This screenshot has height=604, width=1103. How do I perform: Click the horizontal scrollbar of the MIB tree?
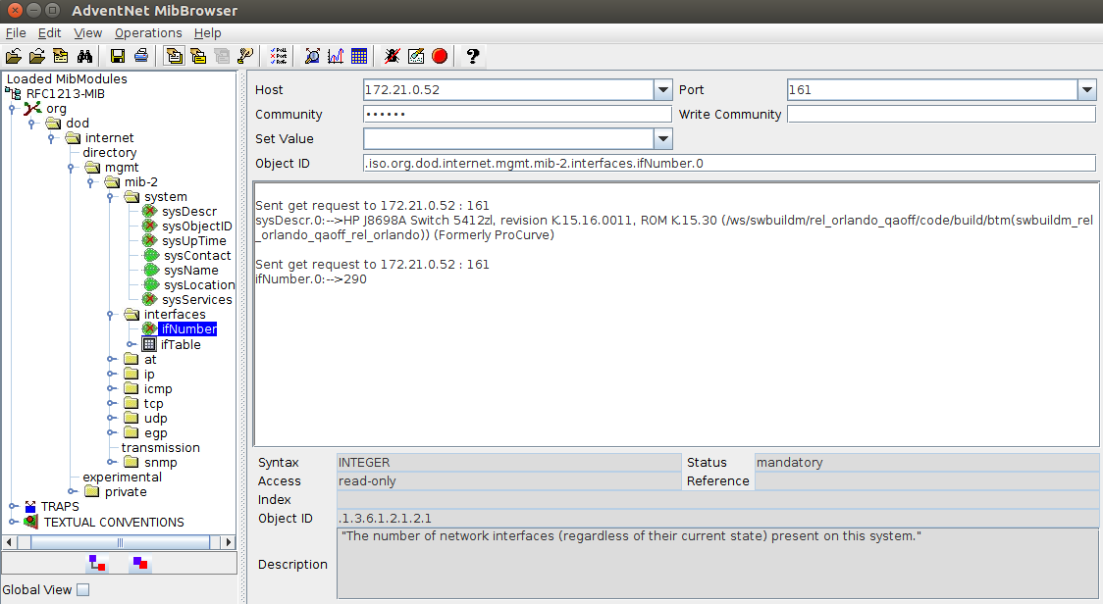(x=118, y=542)
